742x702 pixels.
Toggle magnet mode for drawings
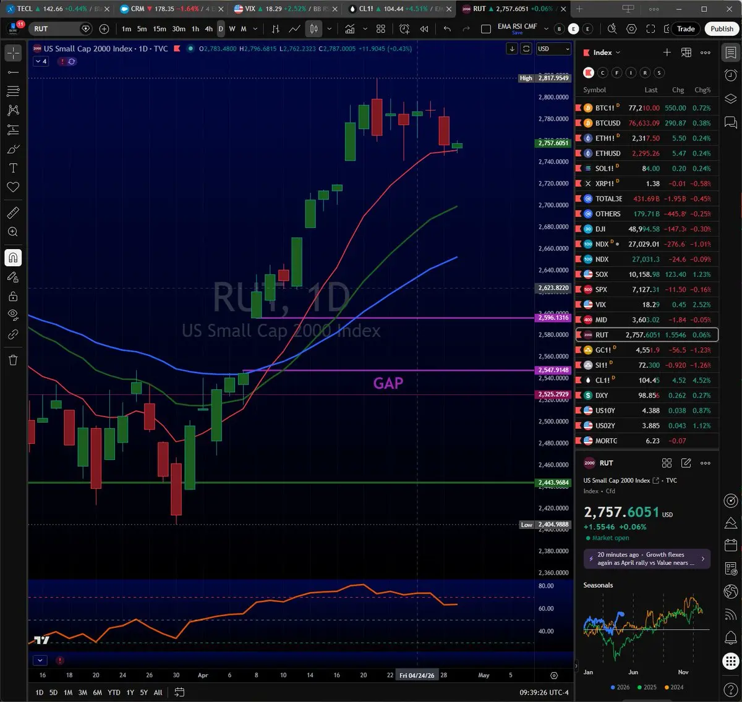coord(13,258)
